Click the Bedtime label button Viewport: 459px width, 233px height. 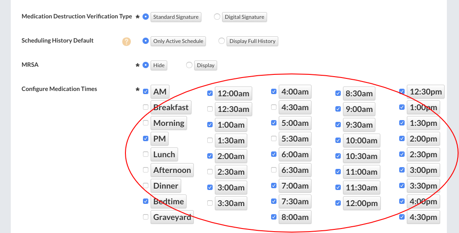169,202
